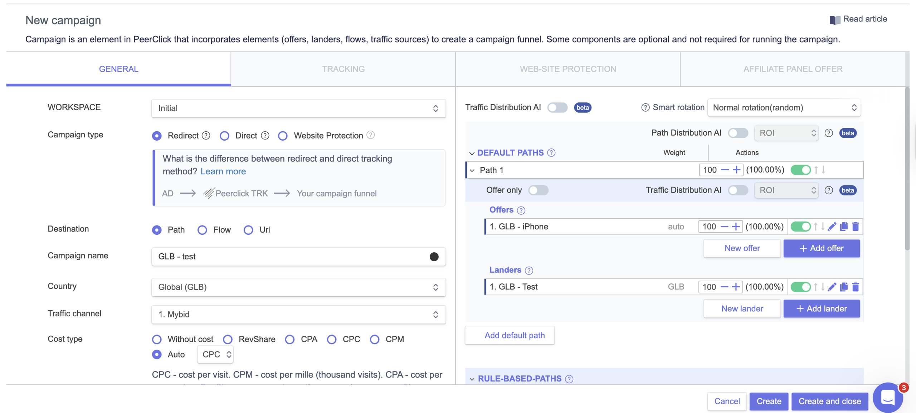Duplicate the GLB - iPhone offer
Screen dimensions: 916x413
(844, 227)
